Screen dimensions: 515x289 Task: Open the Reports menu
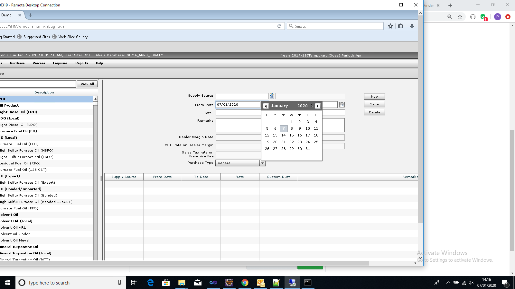(x=82, y=63)
